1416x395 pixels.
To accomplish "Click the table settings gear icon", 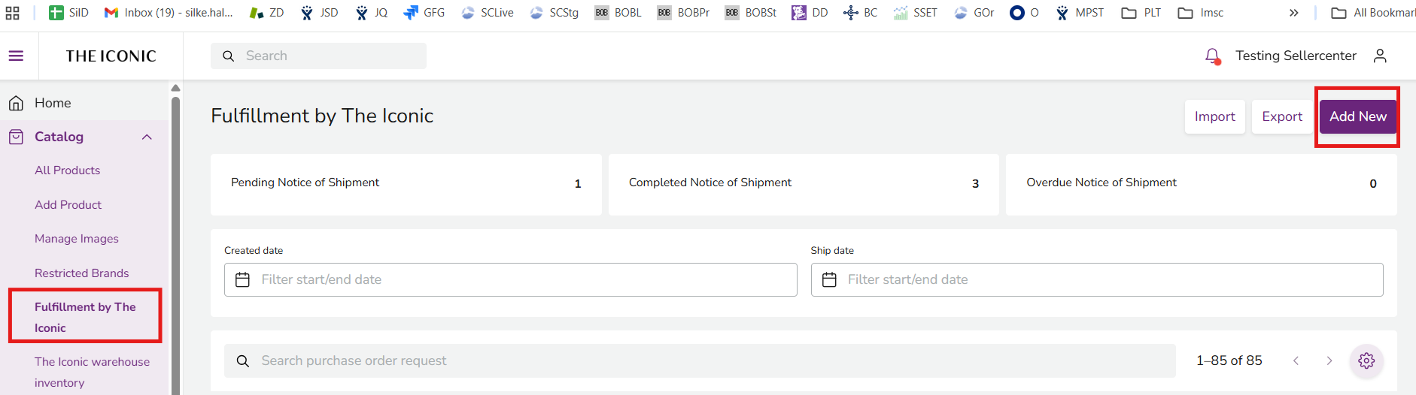I will coord(1366,360).
